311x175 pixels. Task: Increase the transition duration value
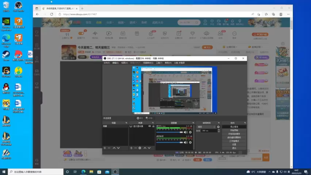click(219, 130)
